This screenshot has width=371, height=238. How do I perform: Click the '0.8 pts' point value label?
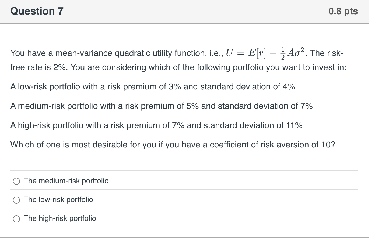tap(343, 11)
